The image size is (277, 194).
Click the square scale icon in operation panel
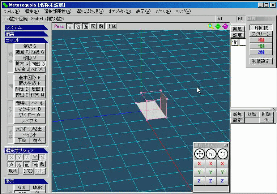(211, 154)
